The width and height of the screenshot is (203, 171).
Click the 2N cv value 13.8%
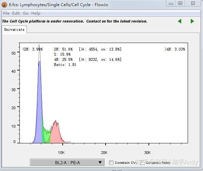point(114,49)
